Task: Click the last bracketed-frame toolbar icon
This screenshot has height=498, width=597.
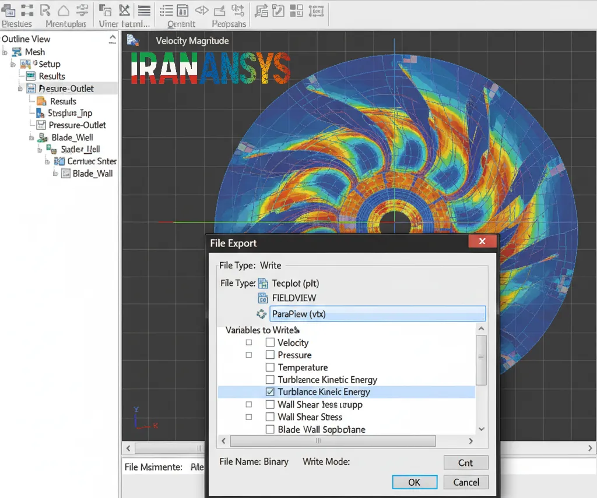Action: coord(316,10)
